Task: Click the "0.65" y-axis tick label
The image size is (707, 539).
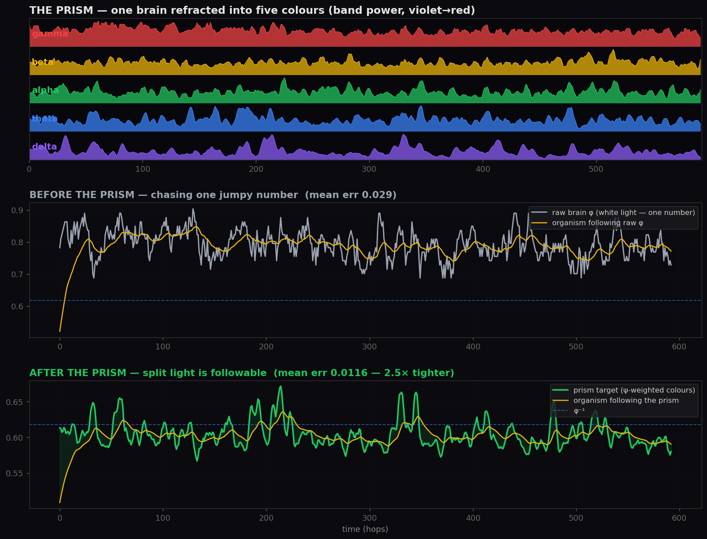Action: (15, 402)
